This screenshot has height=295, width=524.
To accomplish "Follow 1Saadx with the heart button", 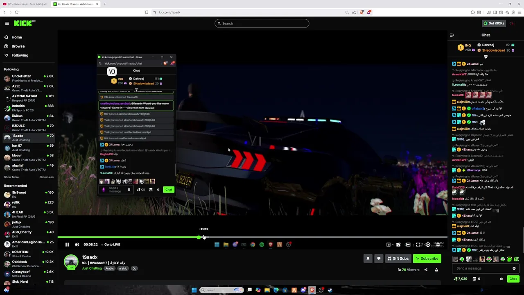I will click(379, 259).
